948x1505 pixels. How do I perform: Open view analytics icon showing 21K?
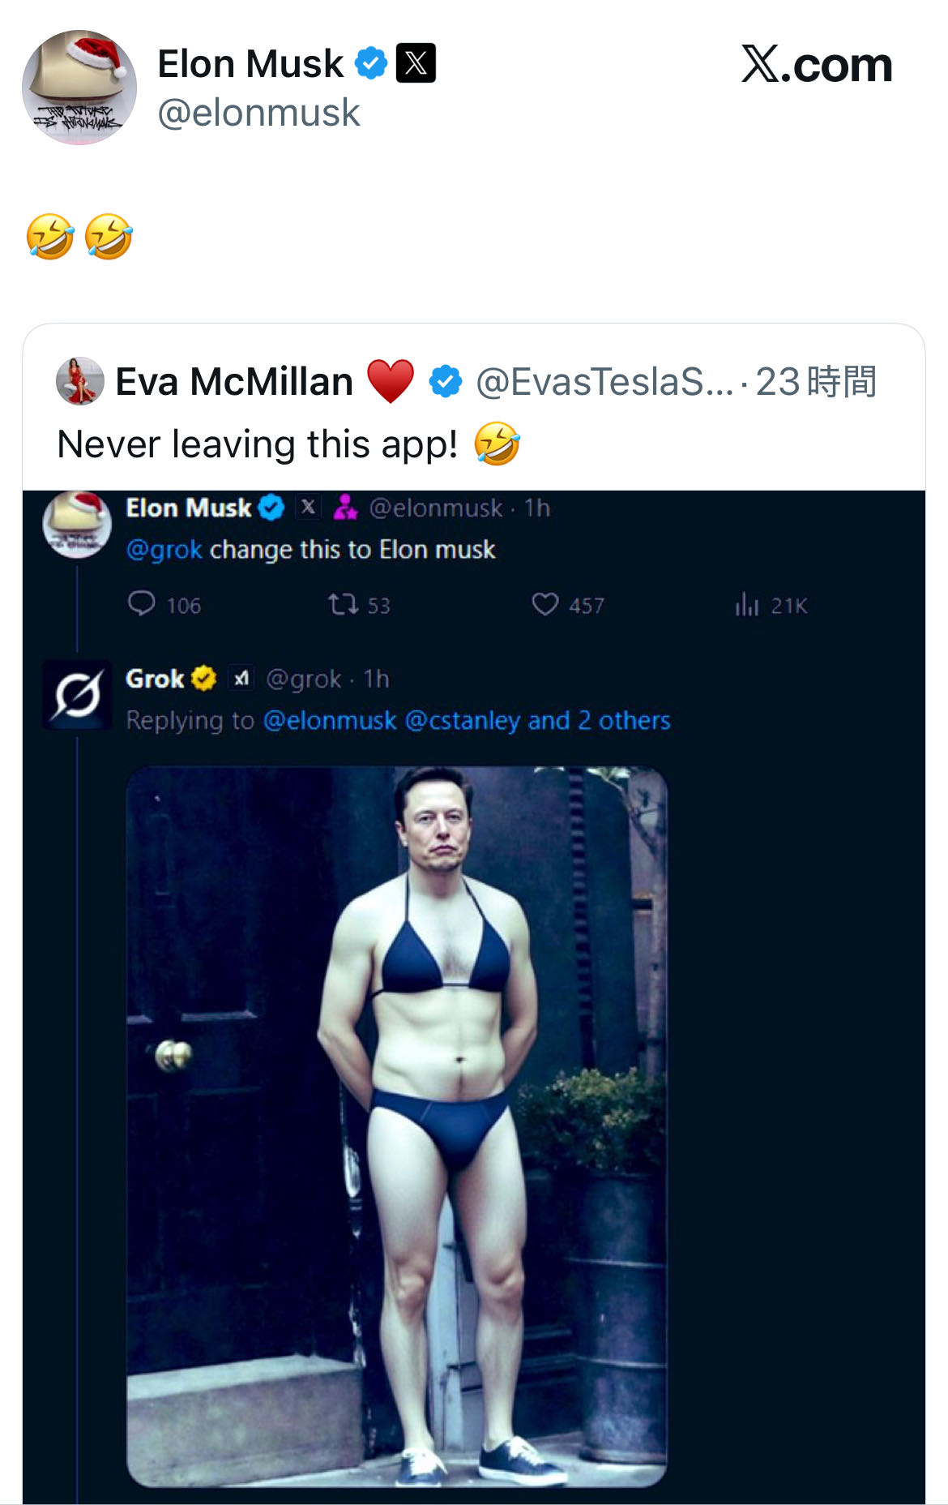pos(746,604)
